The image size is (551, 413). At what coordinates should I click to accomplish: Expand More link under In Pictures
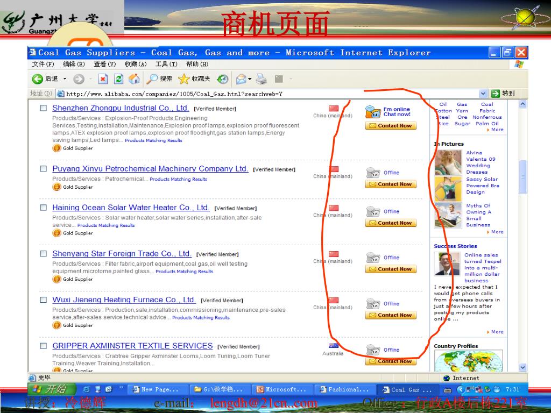[x=497, y=232]
